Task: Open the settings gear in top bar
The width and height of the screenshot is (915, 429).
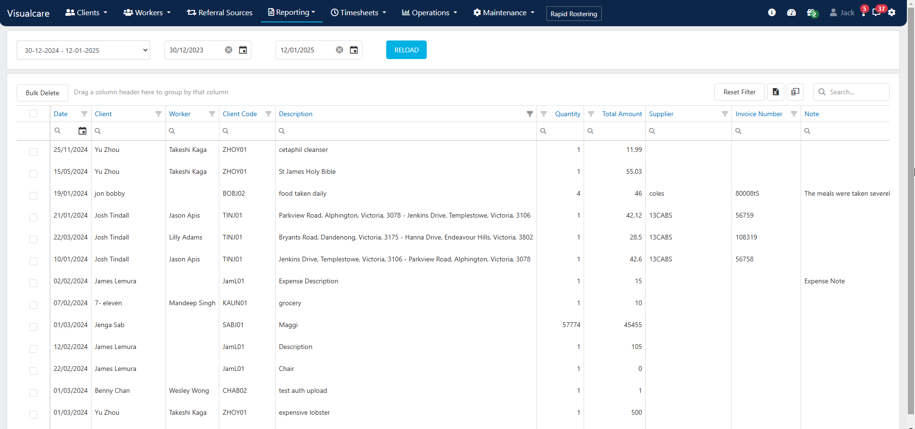Action: tap(892, 13)
